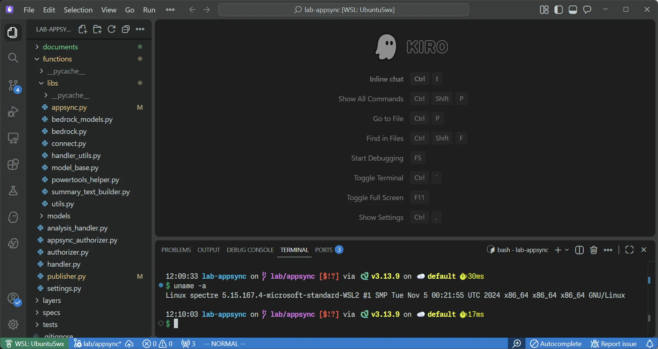Split the terminal pane
This screenshot has width=658, height=349.
click(x=579, y=250)
